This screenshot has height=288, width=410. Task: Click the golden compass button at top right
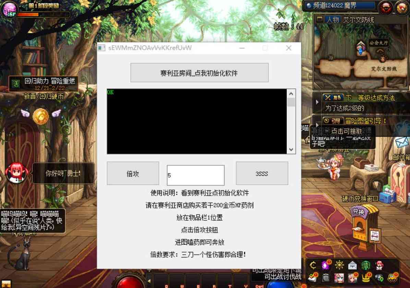(402, 8)
